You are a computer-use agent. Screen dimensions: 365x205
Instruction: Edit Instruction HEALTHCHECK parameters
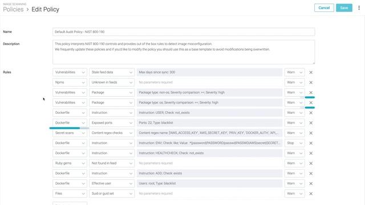coord(209,153)
